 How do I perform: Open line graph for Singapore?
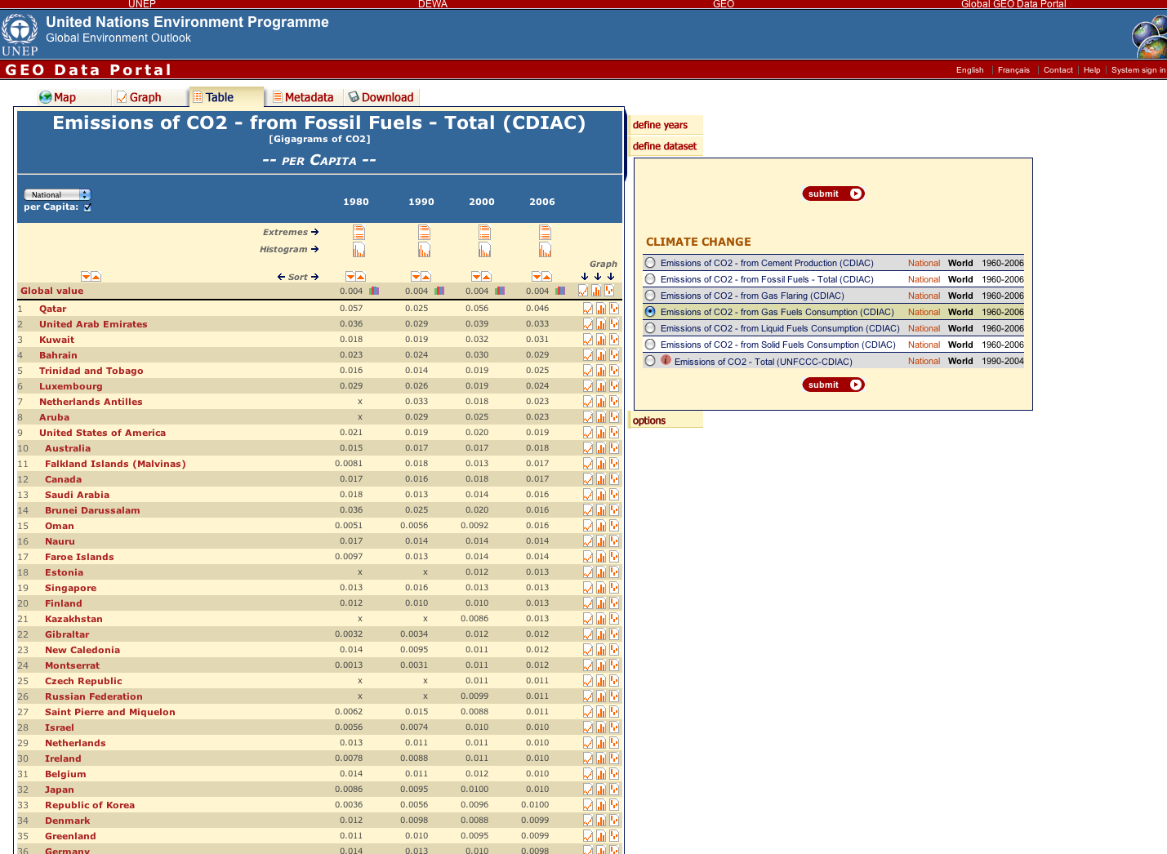(x=588, y=588)
